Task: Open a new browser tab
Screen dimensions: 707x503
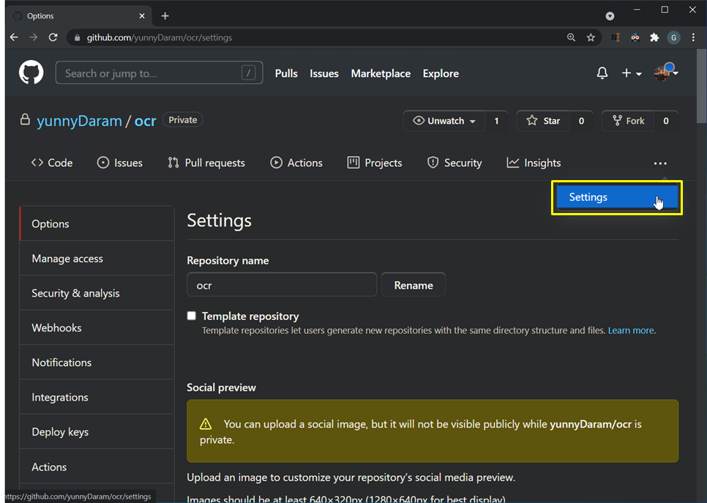Action: point(165,16)
